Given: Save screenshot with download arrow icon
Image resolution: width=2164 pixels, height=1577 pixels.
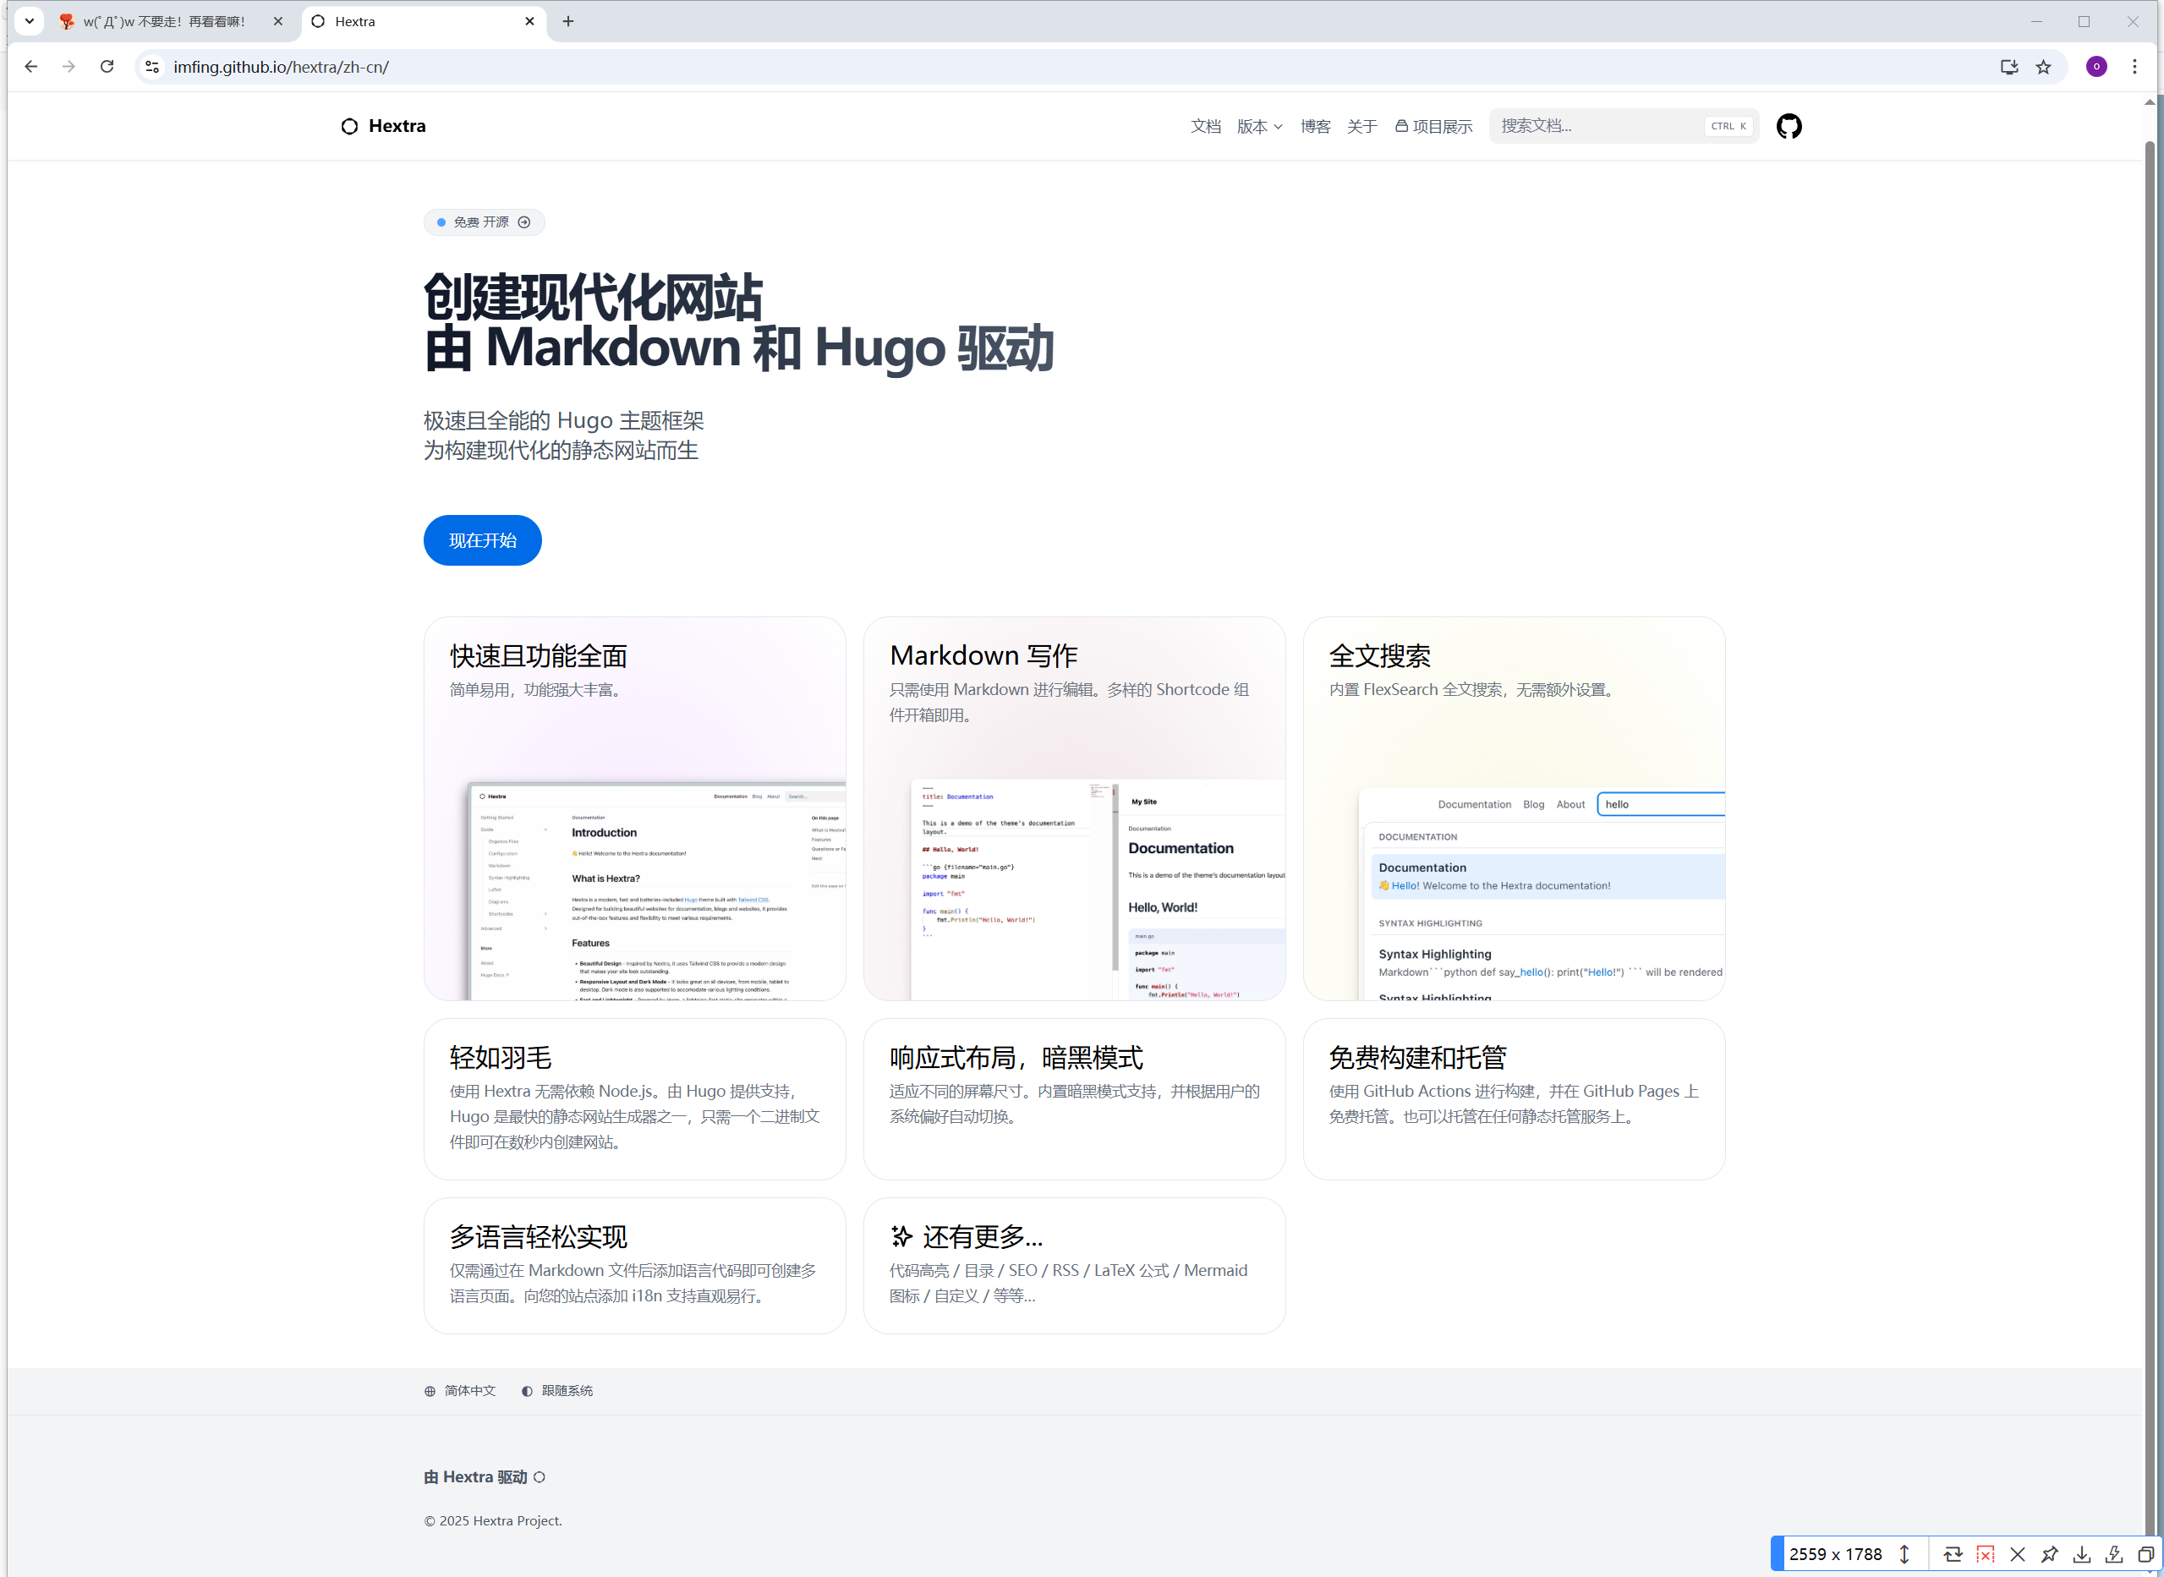Looking at the screenshot, I should pos(2081,1554).
